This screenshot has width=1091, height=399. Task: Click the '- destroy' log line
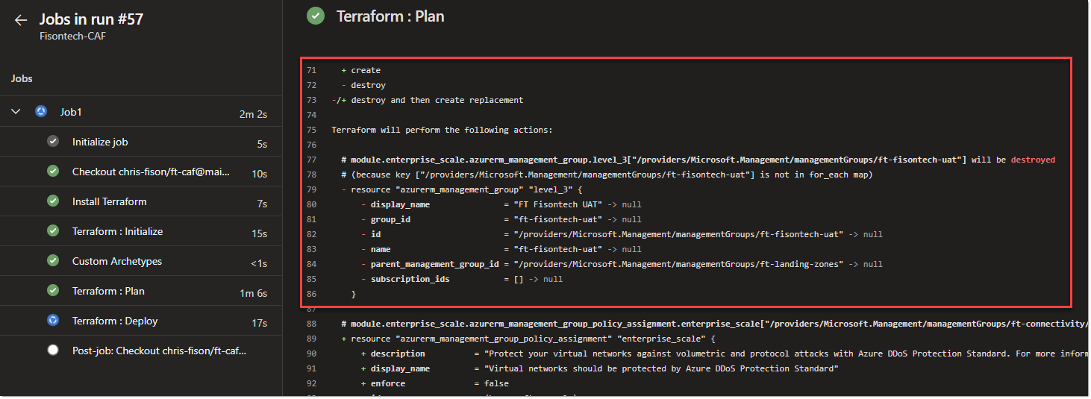coord(363,85)
